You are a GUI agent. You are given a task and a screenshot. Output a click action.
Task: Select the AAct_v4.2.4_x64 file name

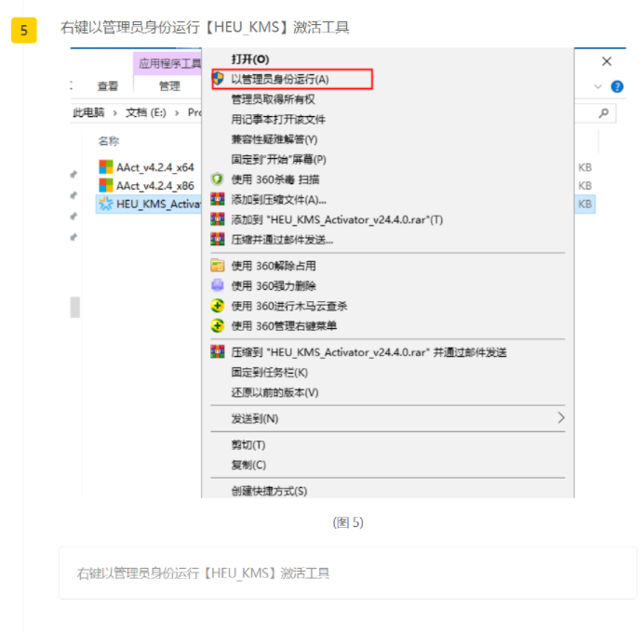click(x=154, y=167)
